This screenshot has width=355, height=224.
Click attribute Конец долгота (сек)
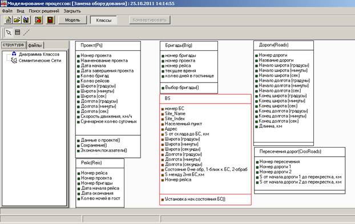279,121
